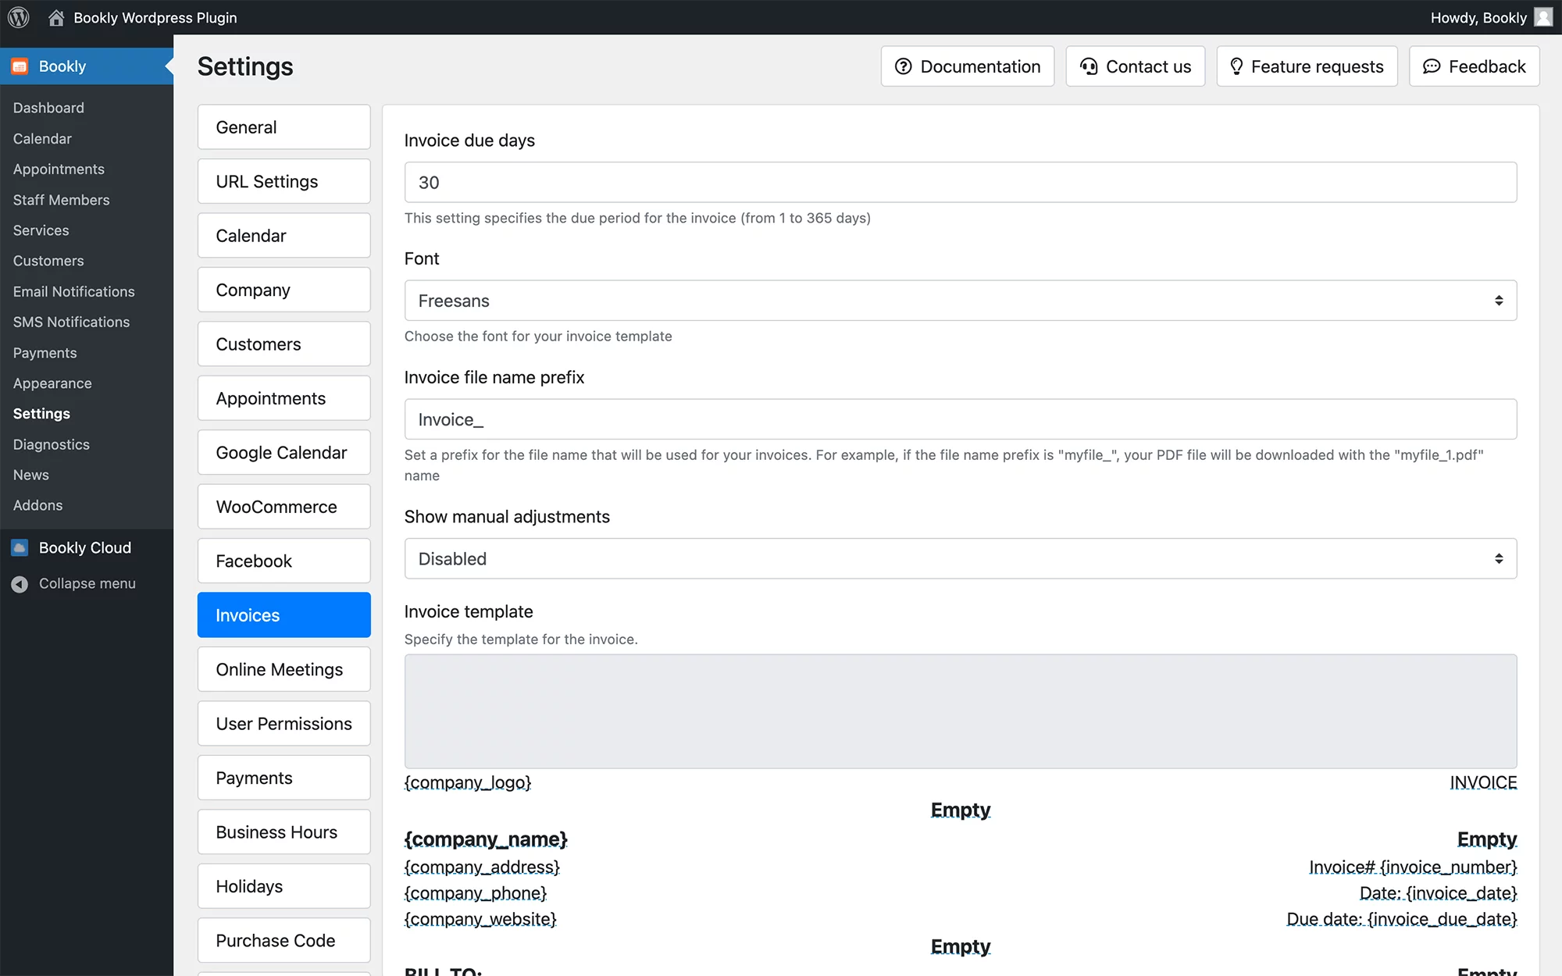1562x976 pixels.
Task: Click the Due date: {invoice_due_date} text
Action: click(x=1402, y=919)
